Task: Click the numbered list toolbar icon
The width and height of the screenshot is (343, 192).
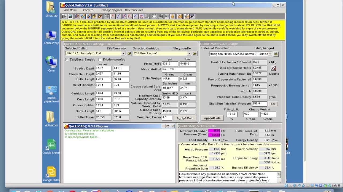Action: (x=154, y=17)
